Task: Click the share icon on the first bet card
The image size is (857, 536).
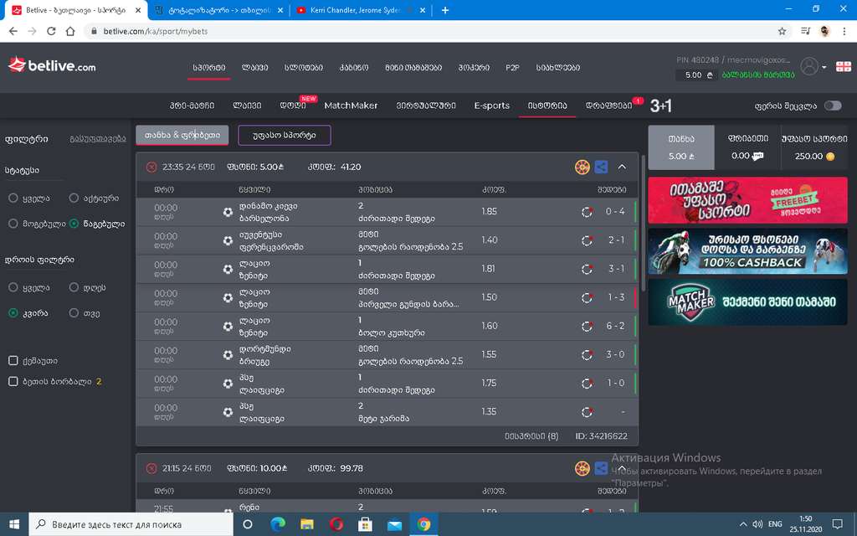Action: [x=601, y=167]
